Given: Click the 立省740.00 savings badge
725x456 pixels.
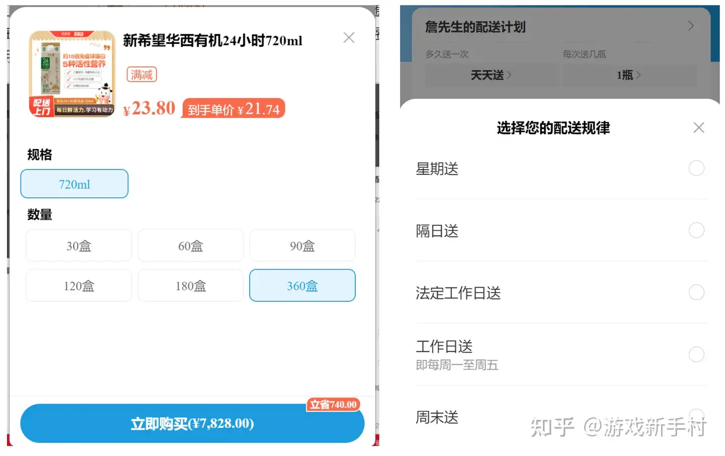Looking at the screenshot, I should [333, 405].
